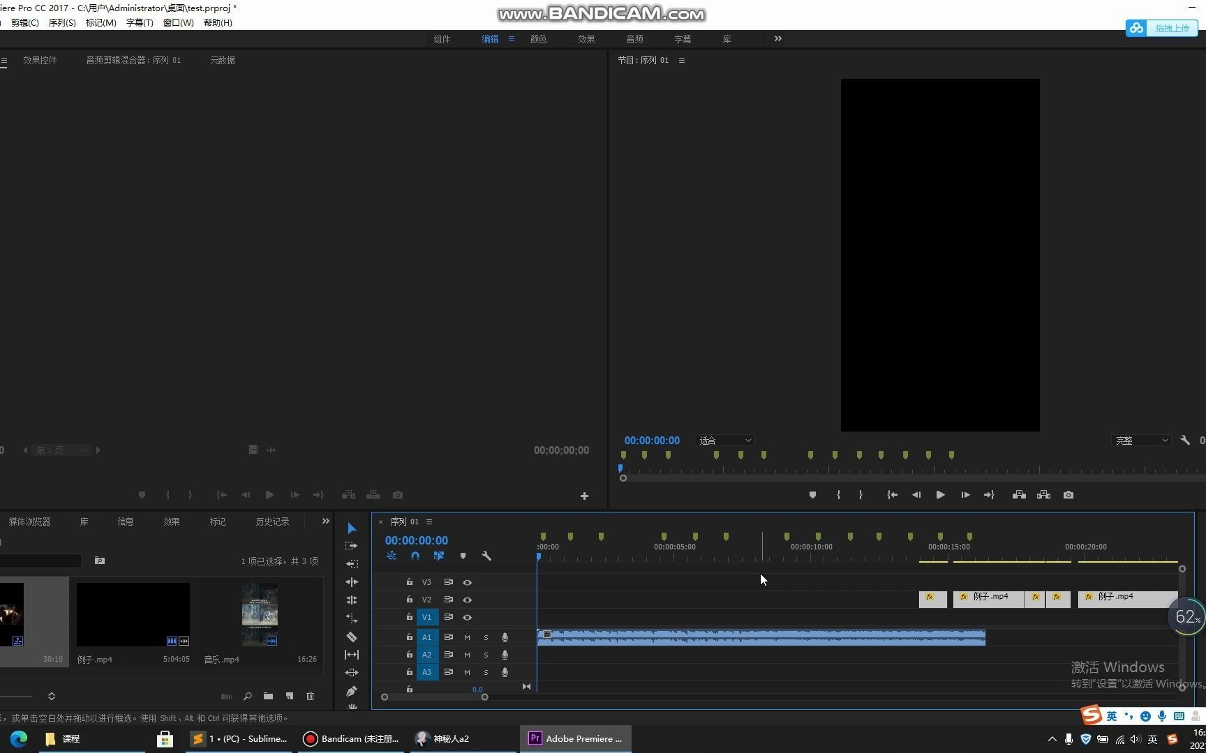
Task: Open button editor plus in source monitor
Action: tap(584, 496)
